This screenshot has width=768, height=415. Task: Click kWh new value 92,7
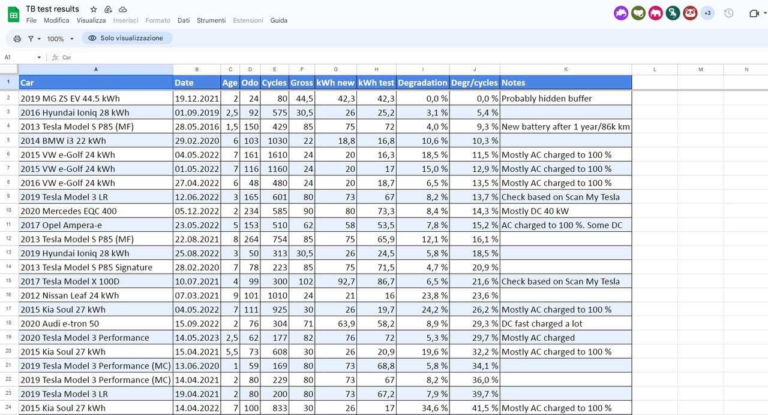coord(336,281)
